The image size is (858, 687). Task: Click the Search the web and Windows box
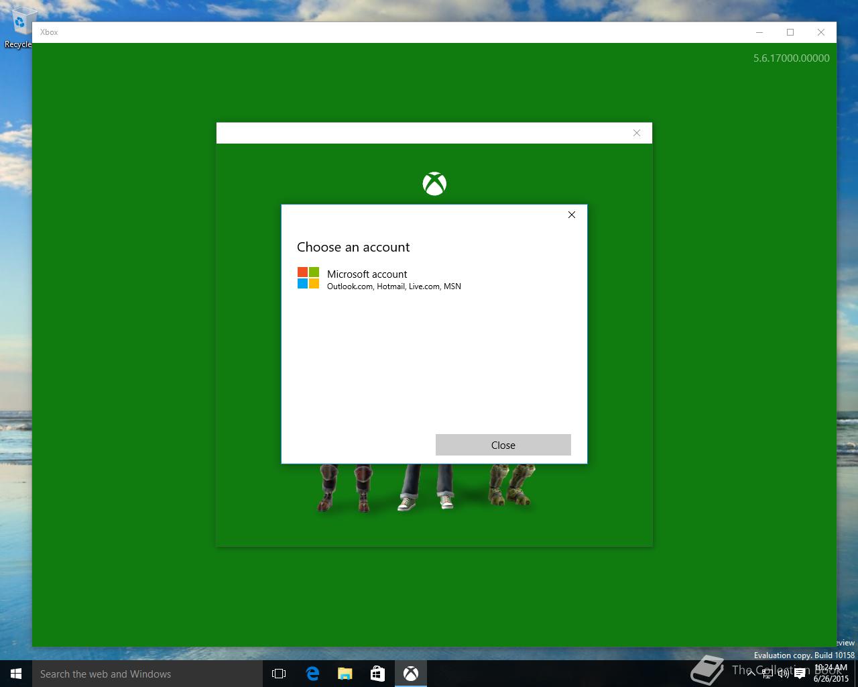pos(147,674)
